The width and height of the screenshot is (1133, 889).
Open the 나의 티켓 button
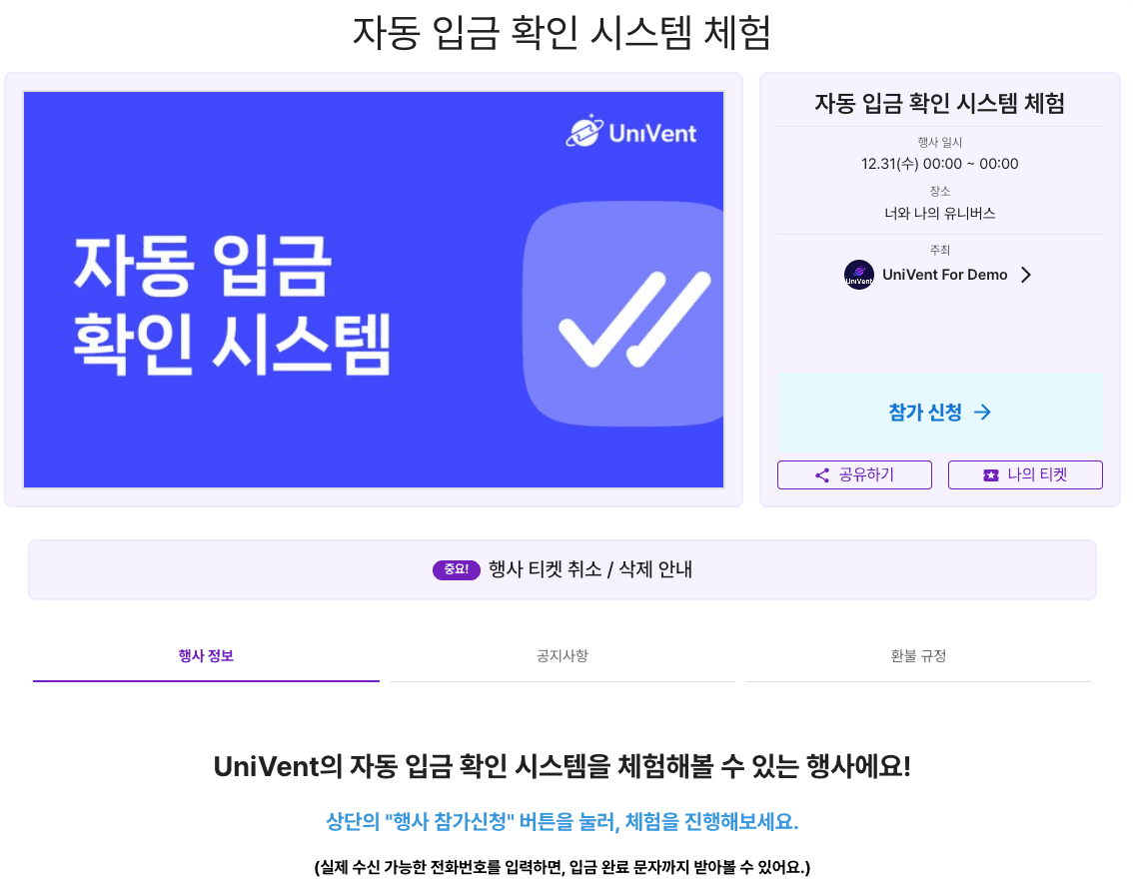coord(1025,475)
